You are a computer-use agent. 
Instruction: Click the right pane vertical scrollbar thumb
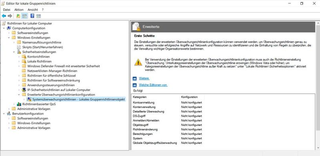[x=318, y=77]
